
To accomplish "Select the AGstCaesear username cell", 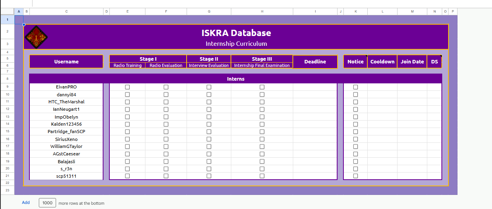I will pyautogui.click(x=66, y=154).
